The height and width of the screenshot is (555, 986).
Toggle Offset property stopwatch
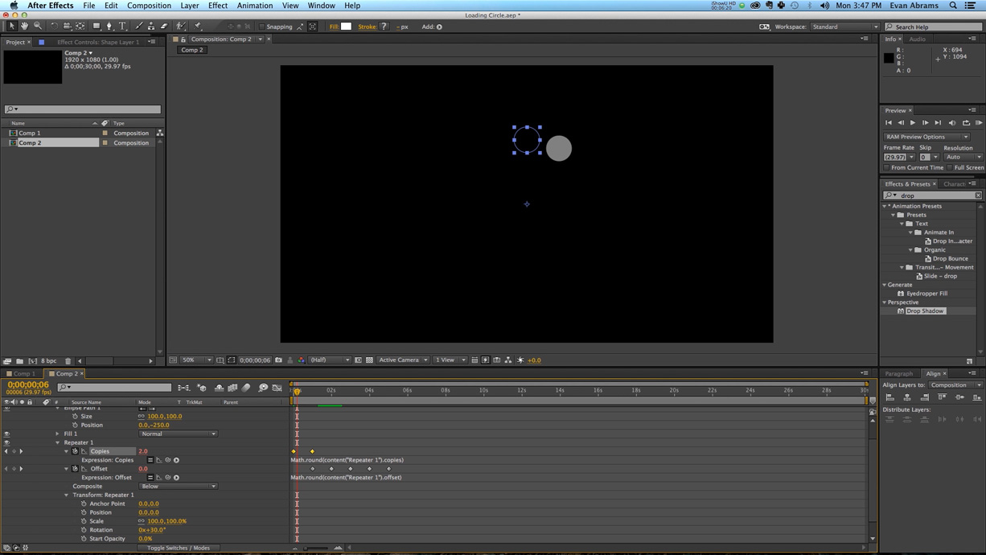click(x=75, y=469)
